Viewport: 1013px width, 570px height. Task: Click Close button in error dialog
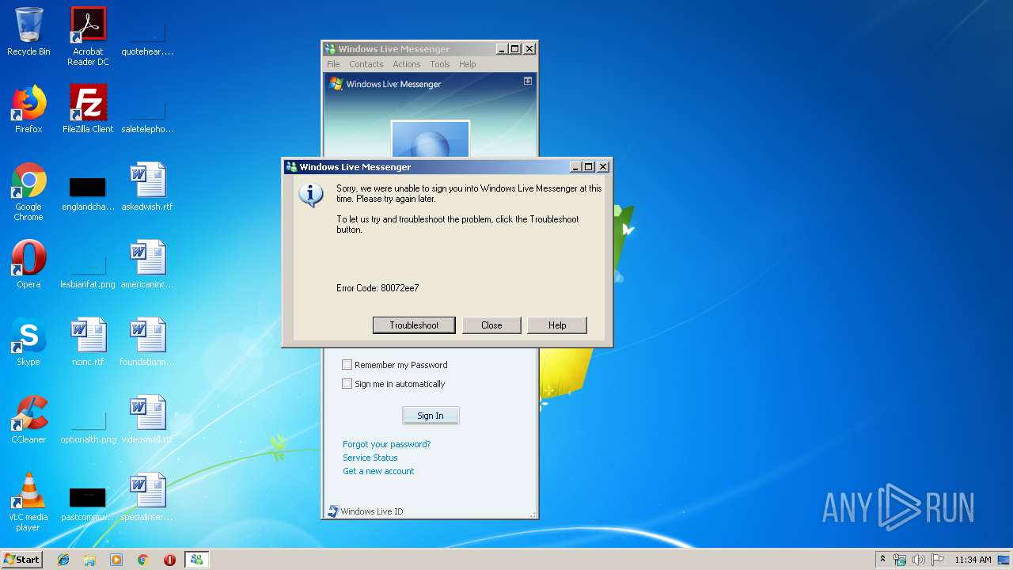click(x=491, y=325)
